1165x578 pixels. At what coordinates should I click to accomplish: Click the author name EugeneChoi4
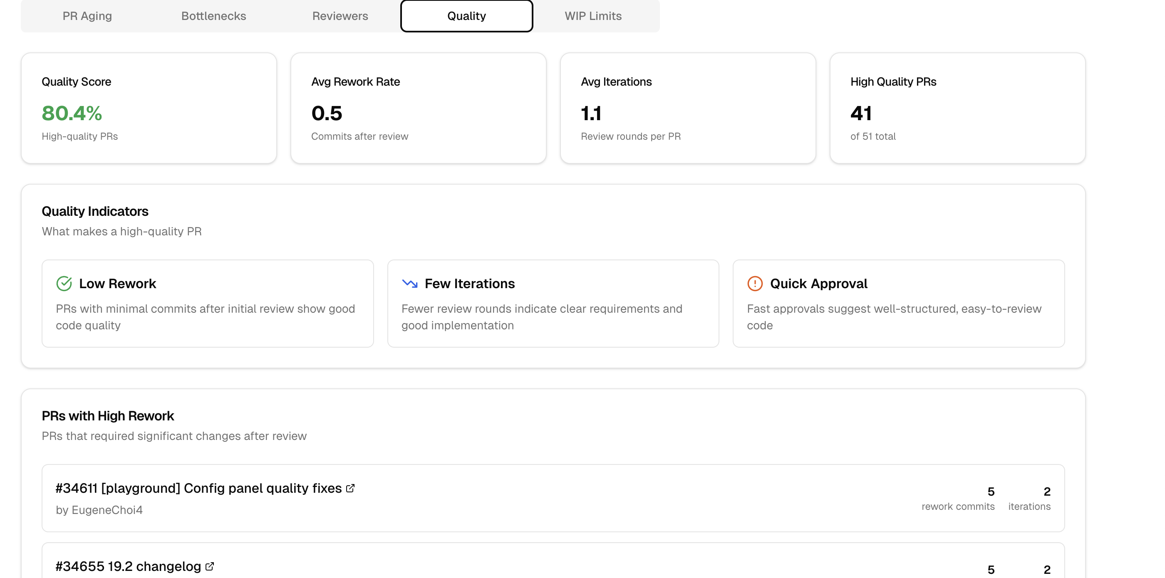click(107, 510)
